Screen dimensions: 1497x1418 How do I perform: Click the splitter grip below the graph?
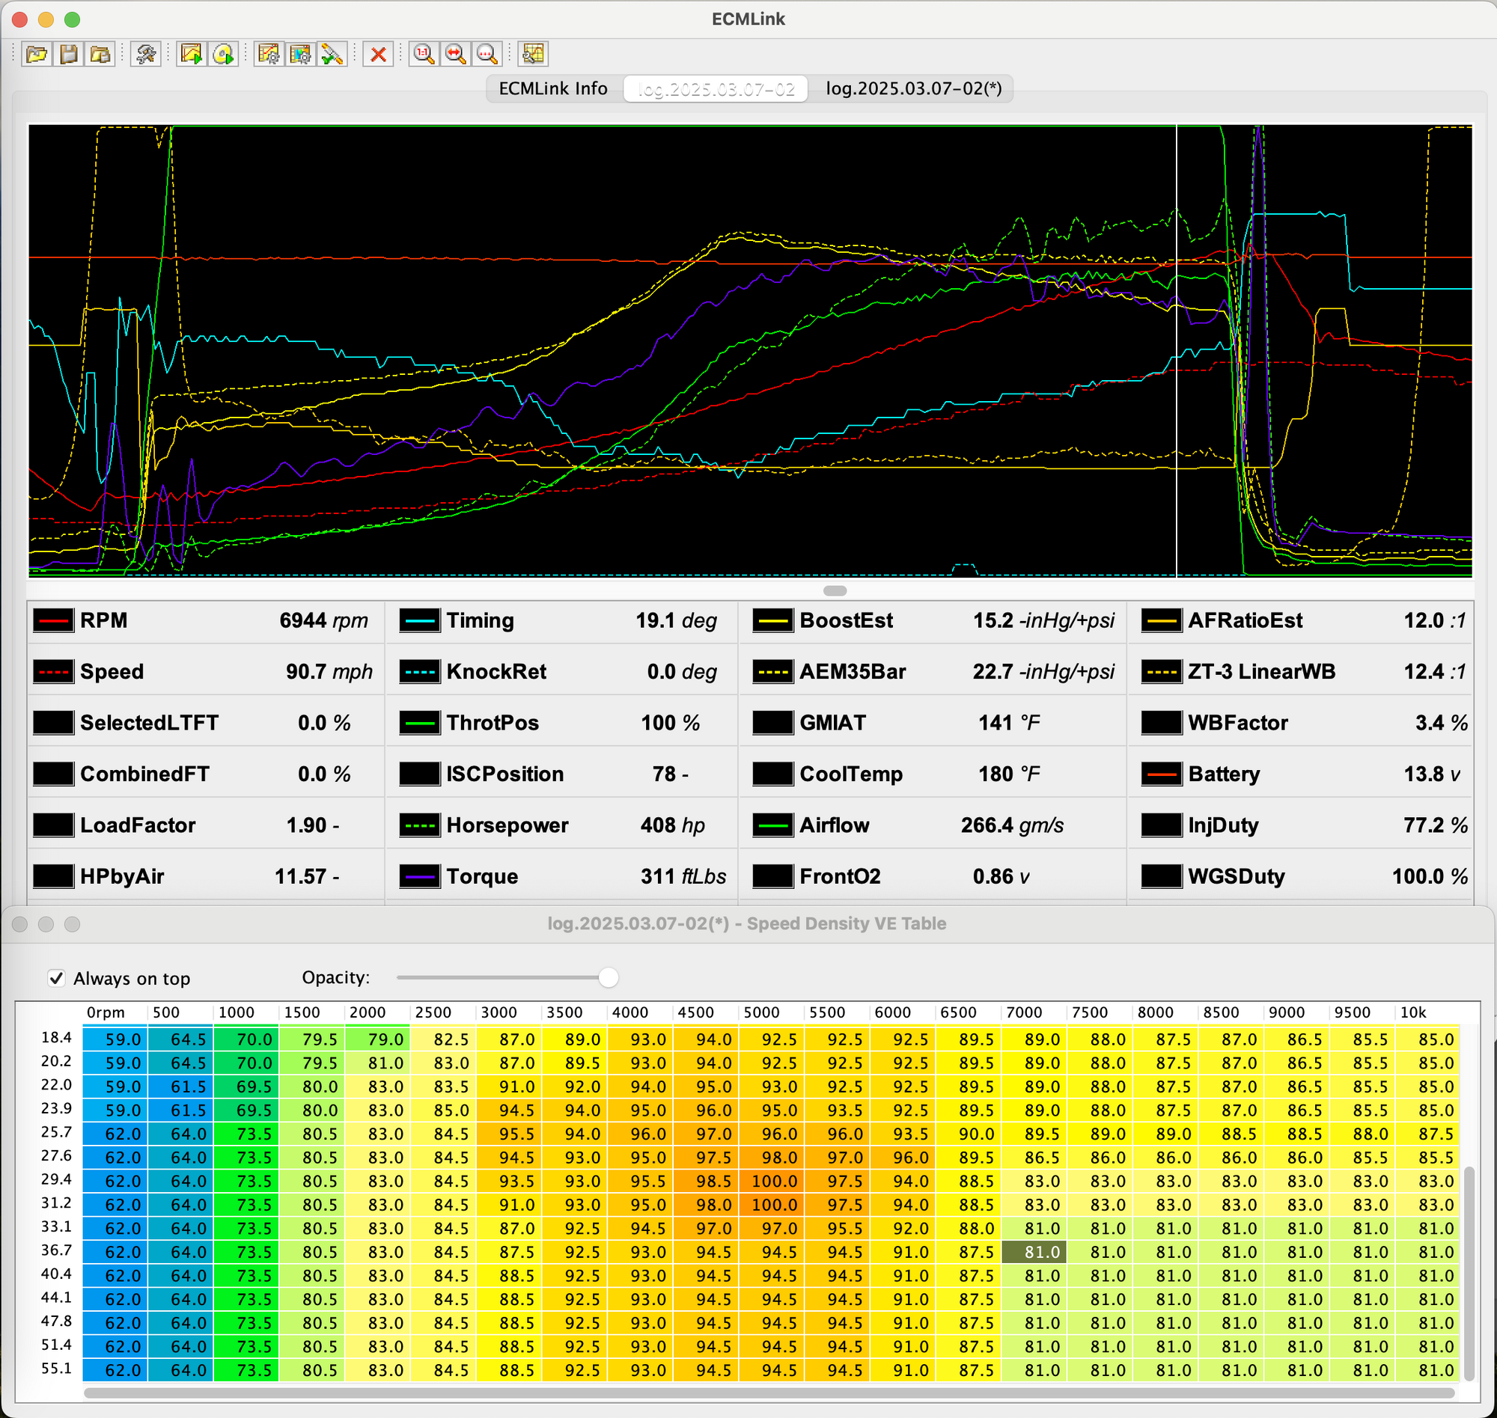(x=835, y=590)
